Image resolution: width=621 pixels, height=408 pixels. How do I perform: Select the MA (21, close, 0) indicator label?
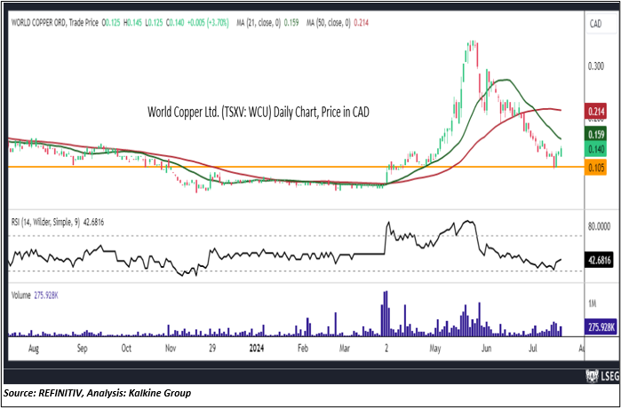point(259,23)
